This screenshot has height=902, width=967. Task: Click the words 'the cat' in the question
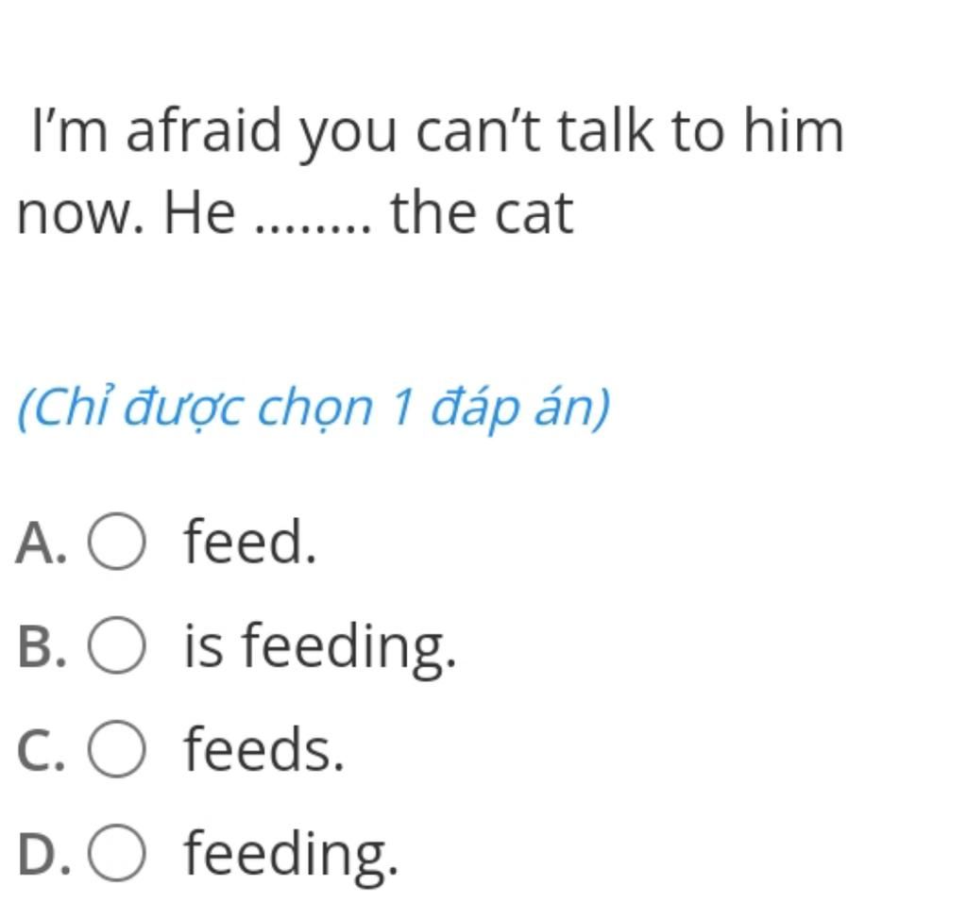(483, 212)
